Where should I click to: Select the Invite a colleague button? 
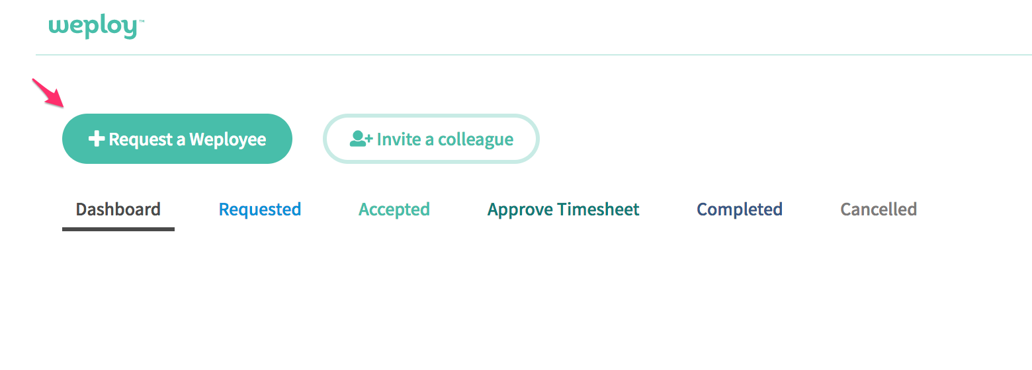pos(431,139)
